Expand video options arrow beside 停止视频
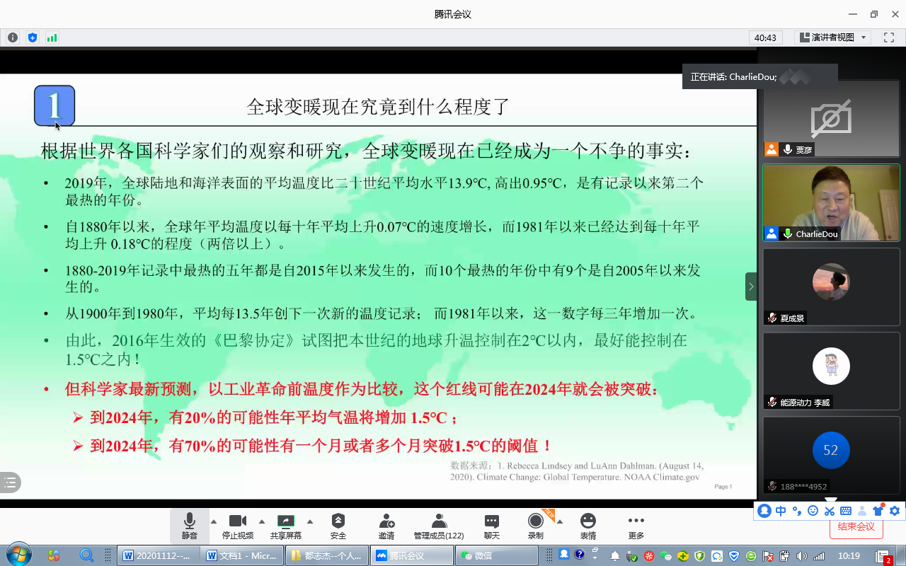The width and height of the screenshot is (906, 566). coord(262,521)
